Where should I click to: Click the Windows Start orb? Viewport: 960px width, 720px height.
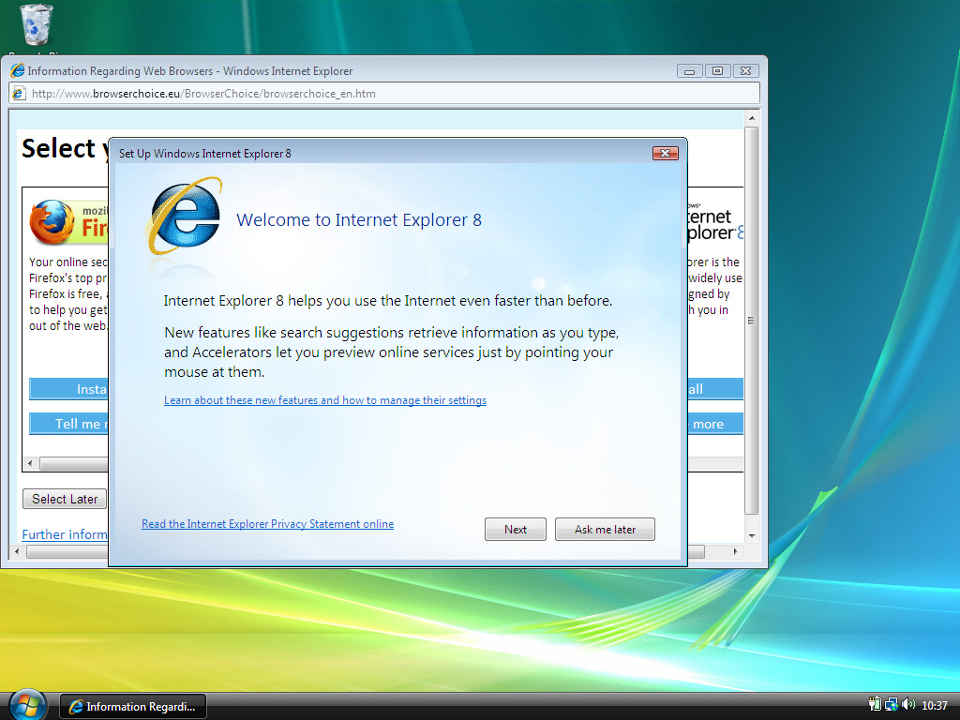tap(26, 704)
